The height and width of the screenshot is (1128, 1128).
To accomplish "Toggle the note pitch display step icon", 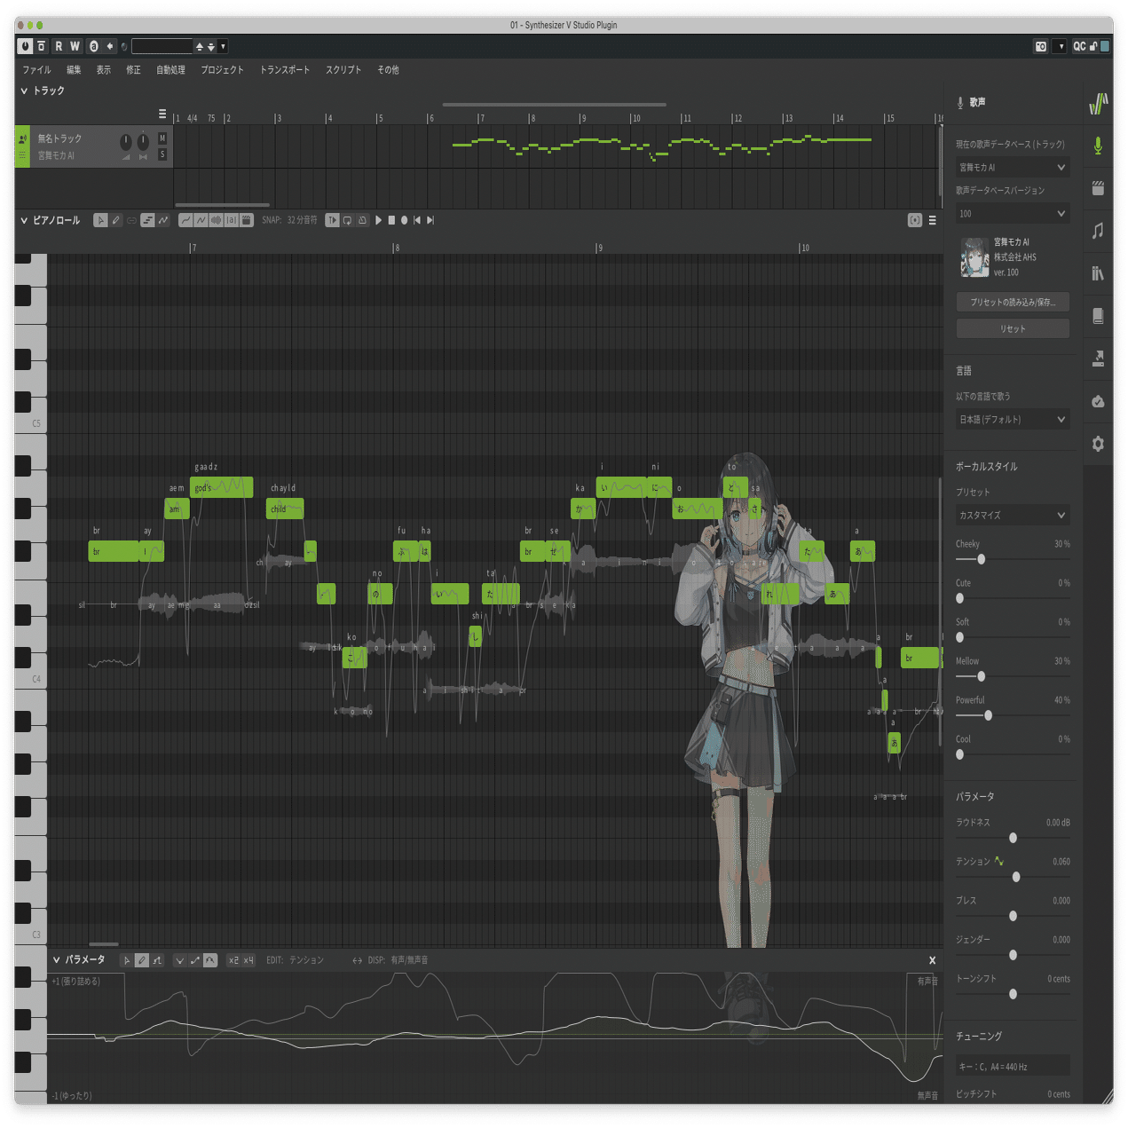I will pos(147,220).
